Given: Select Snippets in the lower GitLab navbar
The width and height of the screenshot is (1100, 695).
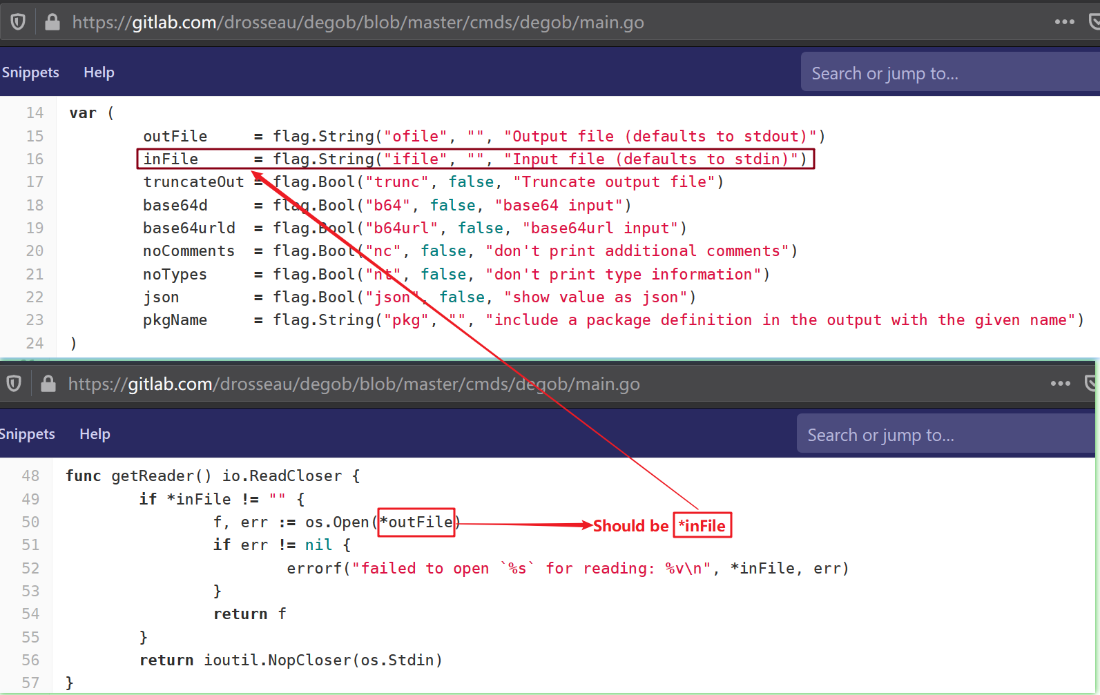Looking at the screenshot, I should [x=27, y=434].
